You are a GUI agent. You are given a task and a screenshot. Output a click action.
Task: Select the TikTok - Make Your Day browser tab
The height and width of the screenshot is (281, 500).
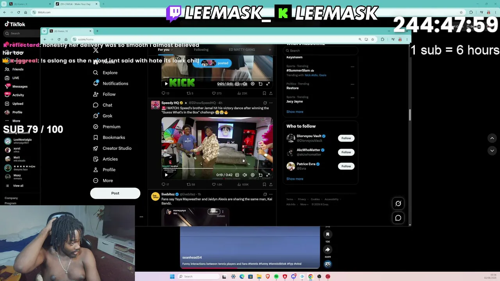(x=77, y=4)
